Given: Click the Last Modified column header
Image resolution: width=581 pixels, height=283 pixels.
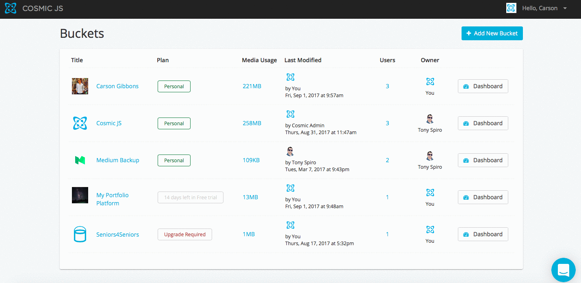Looking at the screenshot, I should click(x=303, y=60).
